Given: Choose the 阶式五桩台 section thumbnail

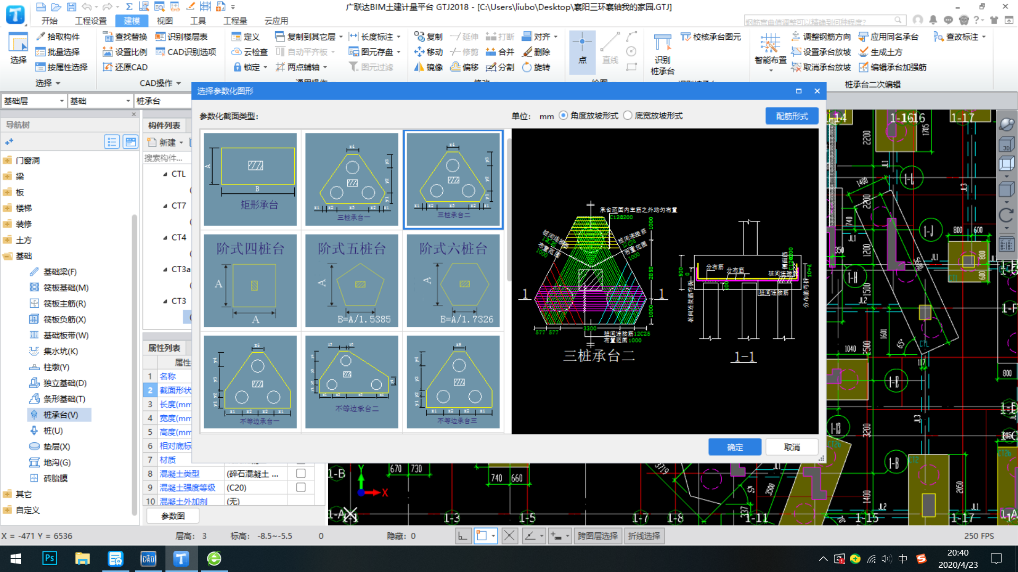Looking at the screenshot, I should 352,281.
